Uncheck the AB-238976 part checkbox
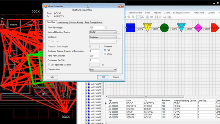220x124 pixels. (86, 87)
